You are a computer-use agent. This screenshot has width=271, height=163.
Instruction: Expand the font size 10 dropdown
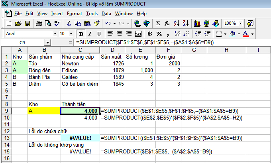point(71,34)
